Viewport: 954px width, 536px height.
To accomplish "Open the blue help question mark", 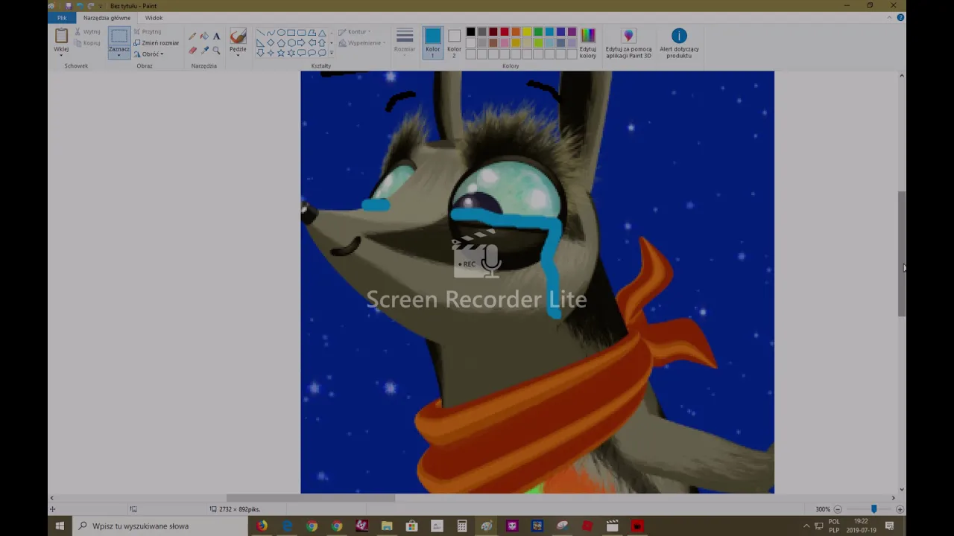I will pos(900,17).
